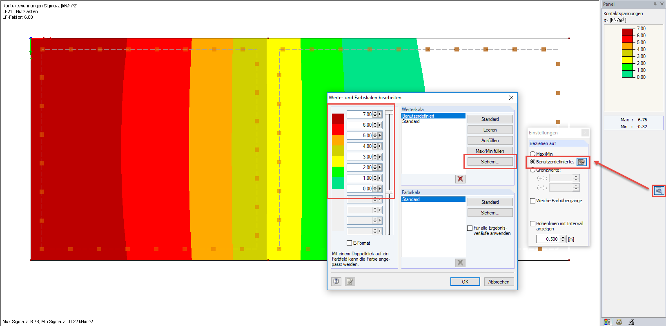This screenshot has height=326, width=666.
Task: Adjust the 7.00 value spinner arrows
Action: coord(375,114)
